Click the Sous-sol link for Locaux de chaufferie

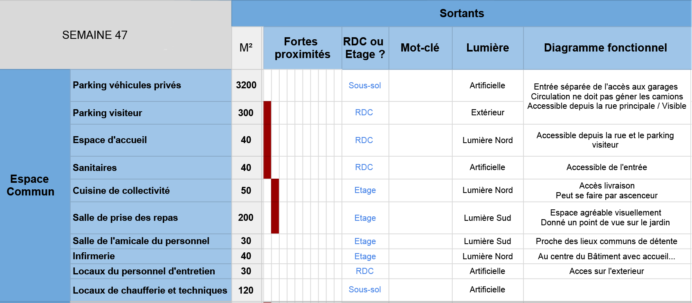364,290
